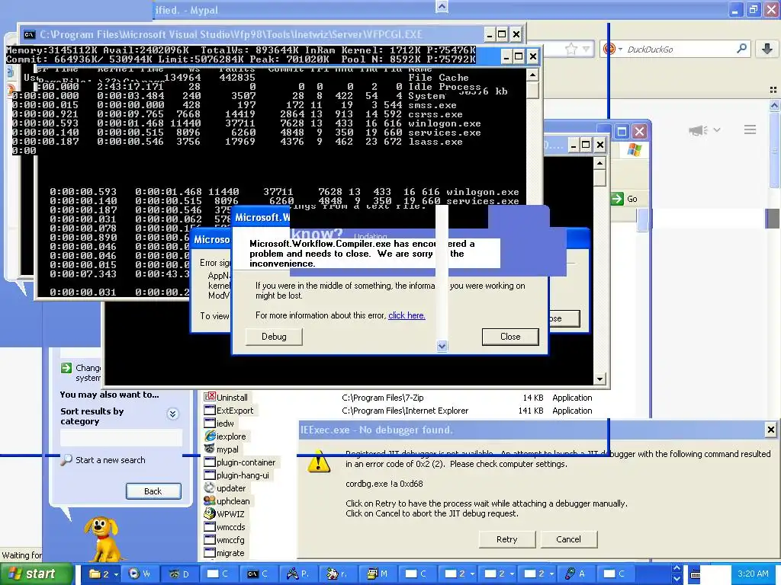Open the hamburger menu in Mypal page

point(750,129)
